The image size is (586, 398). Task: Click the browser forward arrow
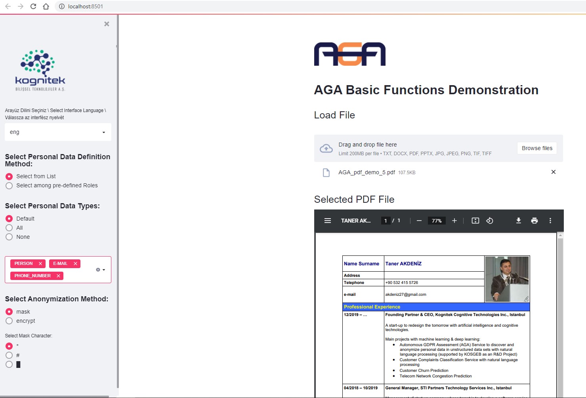[21, 6]
